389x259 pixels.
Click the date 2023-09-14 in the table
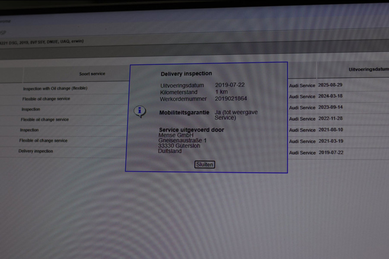pos(331,107)
